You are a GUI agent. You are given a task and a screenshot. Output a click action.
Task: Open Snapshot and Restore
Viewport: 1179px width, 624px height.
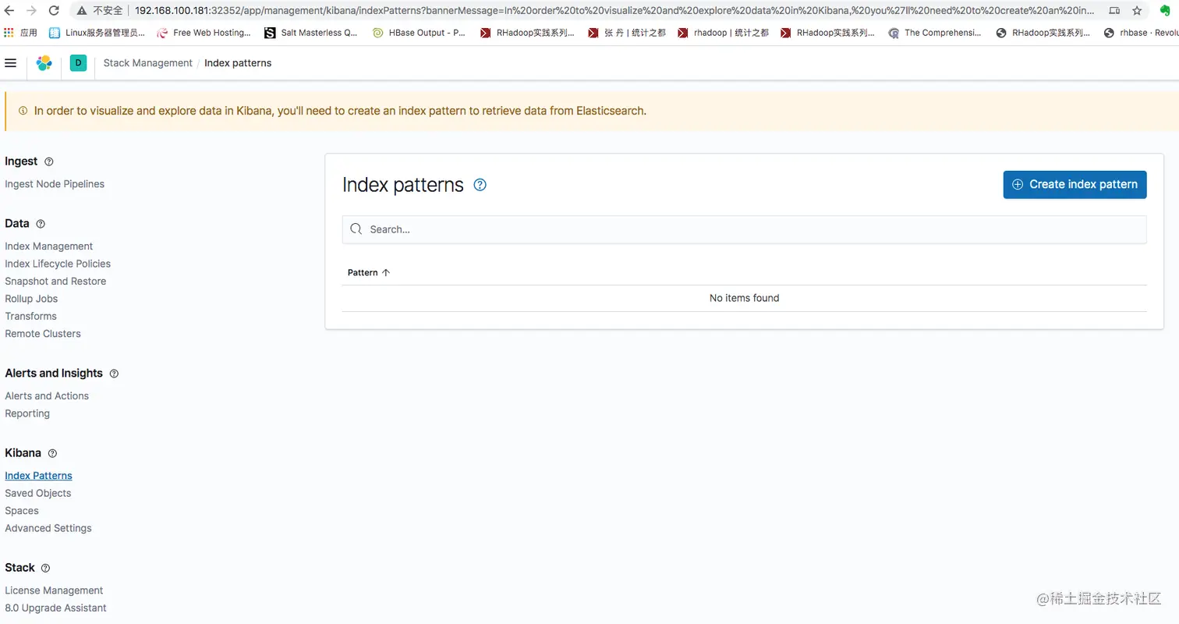(55, 282)
